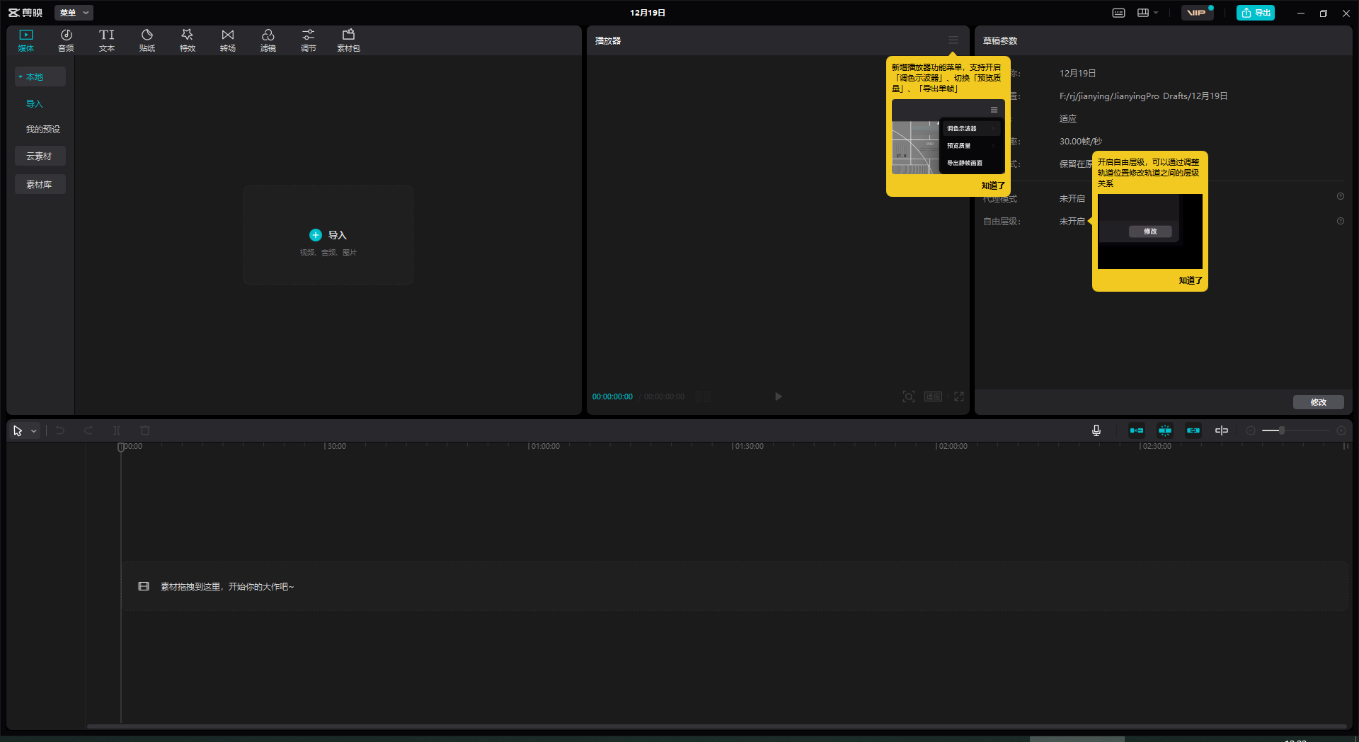Viewport: 1359px width, 742px height.
Task: Open the Stickers (贴纸) tab
Action: 147,40
